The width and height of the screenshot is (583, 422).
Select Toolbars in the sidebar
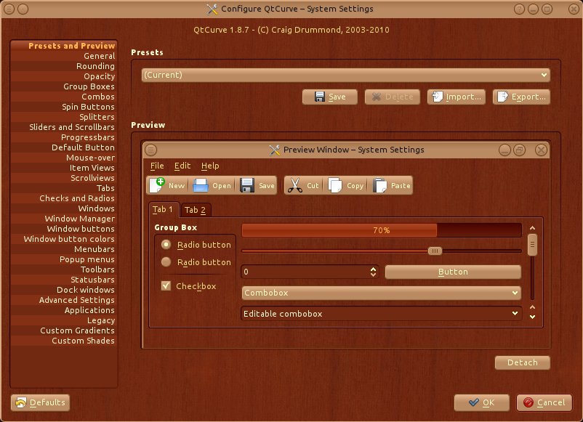pyautogui.click(x=64, y=269)
